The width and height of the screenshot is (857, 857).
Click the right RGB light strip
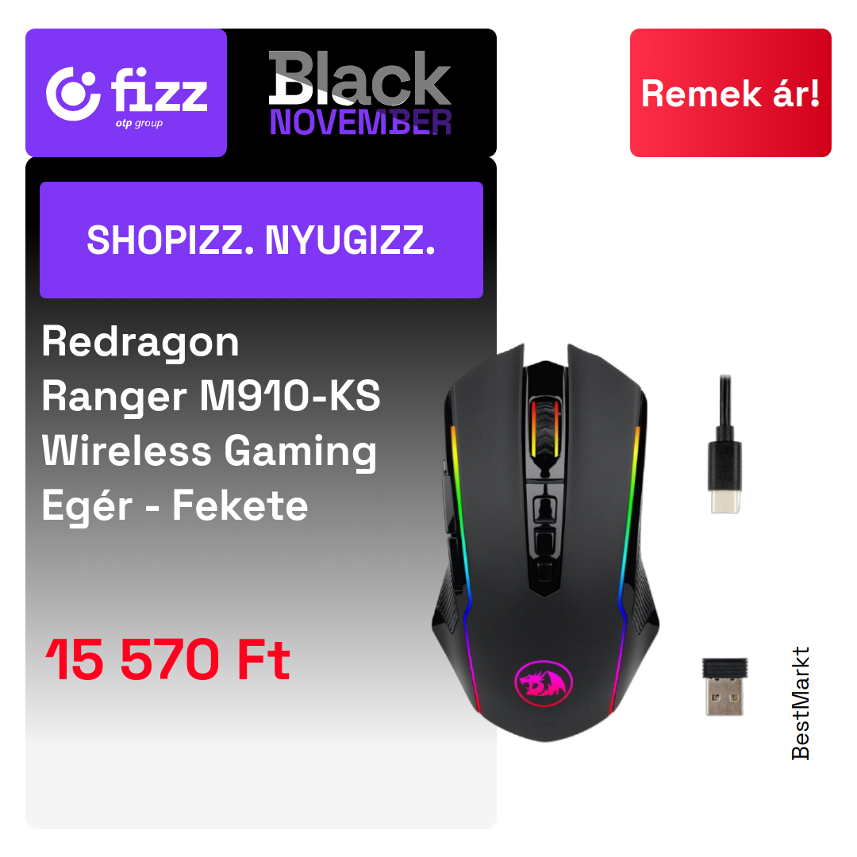pos(625,568)
